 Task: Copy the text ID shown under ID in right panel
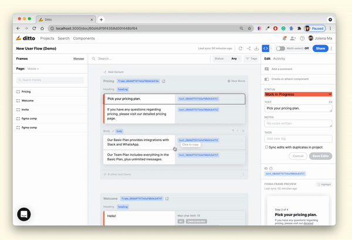[x=285, y=174]
